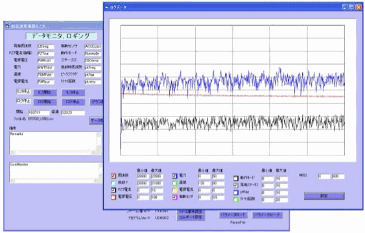Click the USfreq field in monitor window
Viewport: 365px width, 233px height.
click(46, 47)
